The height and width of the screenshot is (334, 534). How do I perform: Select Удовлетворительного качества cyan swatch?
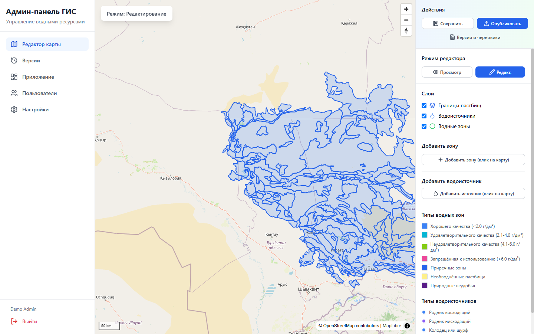point(425,235)
